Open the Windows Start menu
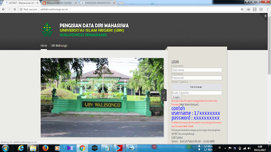 [5, 148]
